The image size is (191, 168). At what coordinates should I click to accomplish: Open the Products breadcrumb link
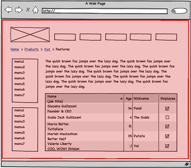tap(31, 49)
